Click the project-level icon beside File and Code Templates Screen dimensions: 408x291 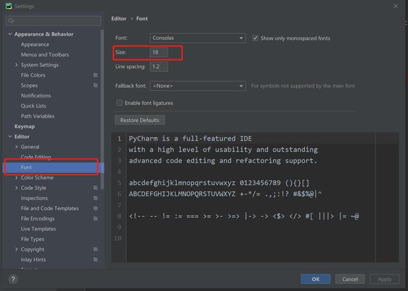96,208
